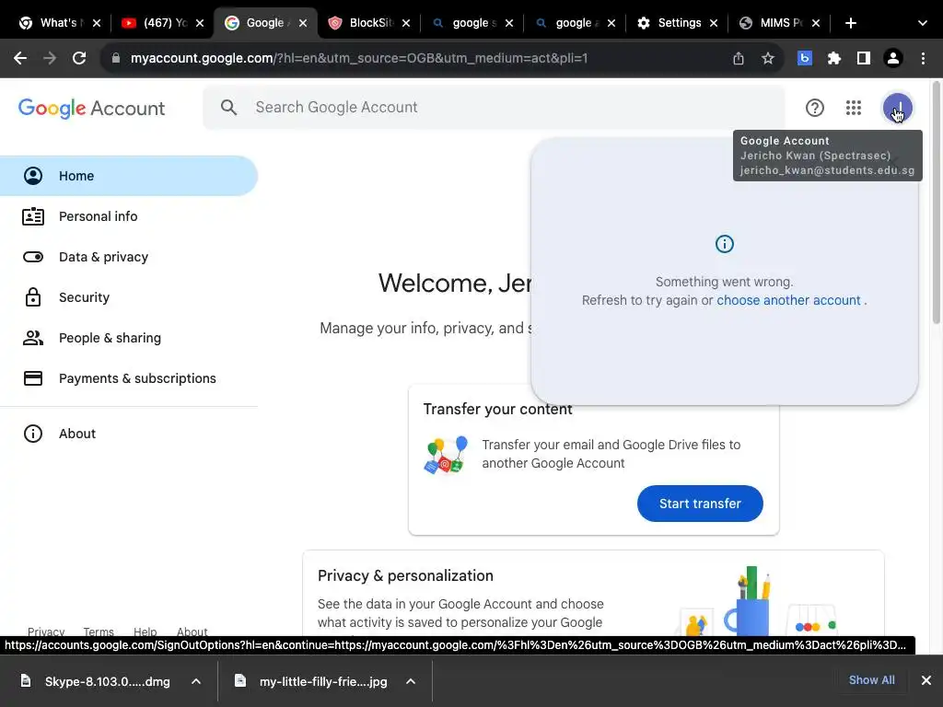The image size is (943, 707).
Task: Bookmark this page with the star icon
Action: tap(768, 58)
